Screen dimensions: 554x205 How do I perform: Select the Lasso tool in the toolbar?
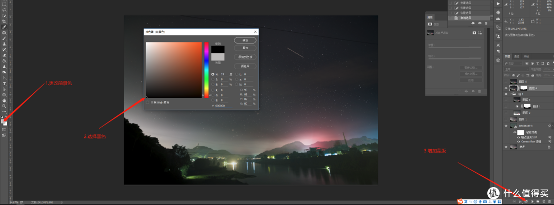tap(4, 10)
